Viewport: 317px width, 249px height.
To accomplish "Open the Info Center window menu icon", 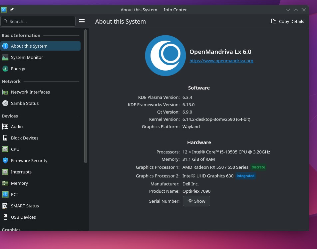I will pyautogui.click(x=4, y=10).
